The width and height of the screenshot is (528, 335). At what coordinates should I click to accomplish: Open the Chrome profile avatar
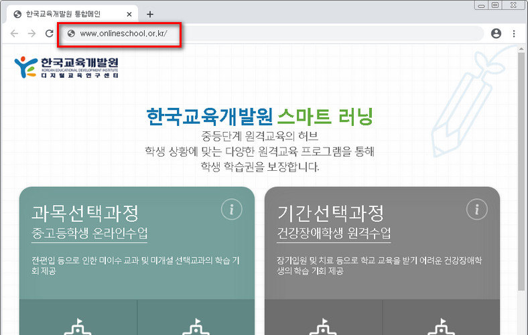coord(496,33)
